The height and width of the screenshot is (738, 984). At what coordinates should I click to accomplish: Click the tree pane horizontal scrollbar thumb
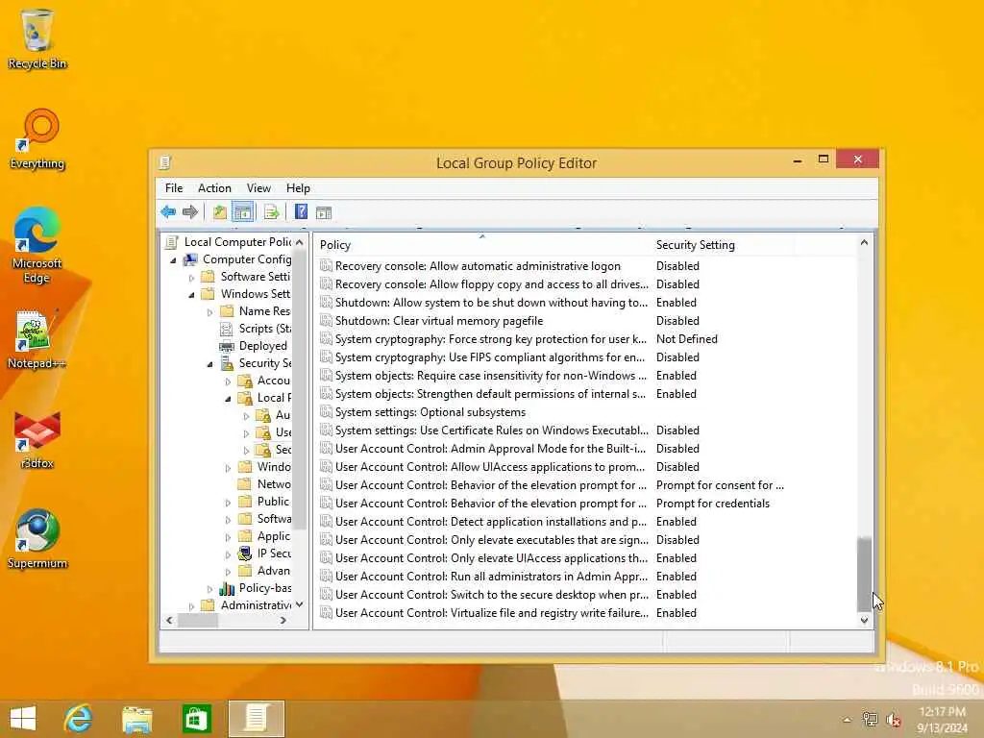point(198,620)
